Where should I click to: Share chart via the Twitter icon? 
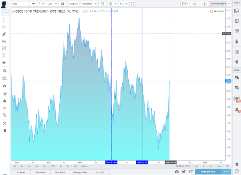[184, 172]
